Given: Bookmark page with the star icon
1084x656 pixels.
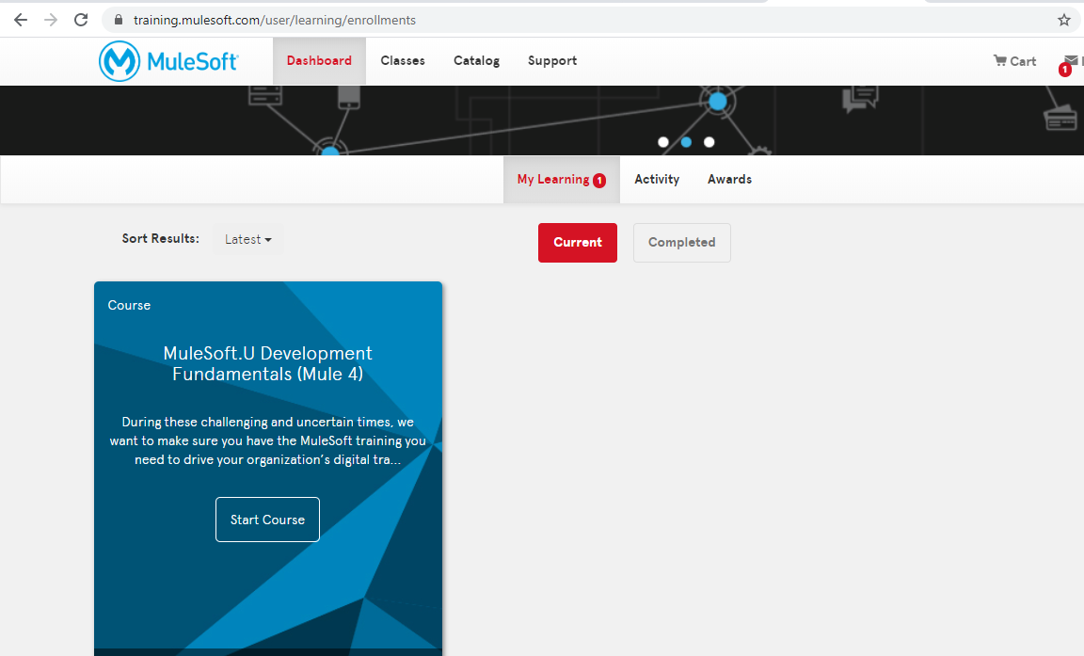Looking at the screenshot, I should [1064, 20].
